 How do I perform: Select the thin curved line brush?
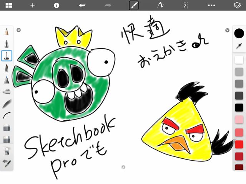7,116
